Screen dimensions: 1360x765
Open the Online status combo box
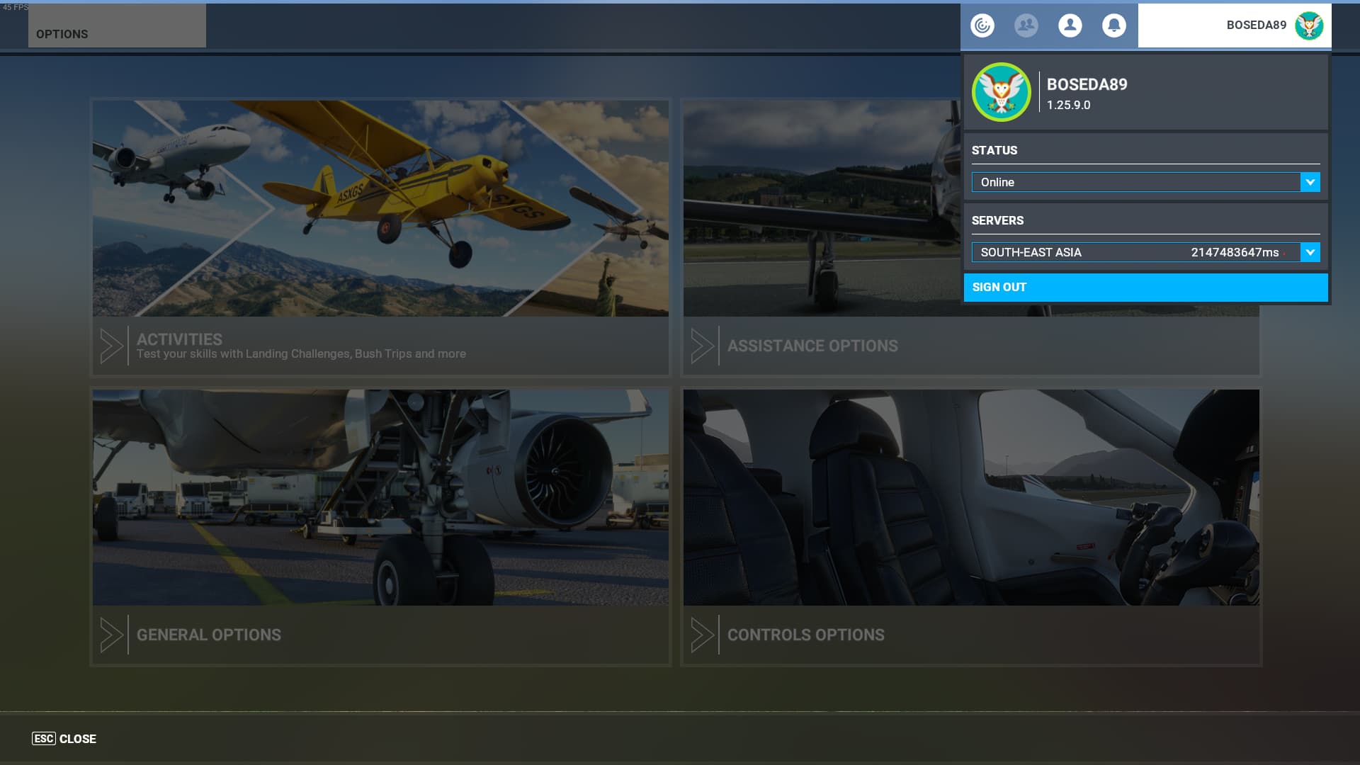pos(1135,182)
